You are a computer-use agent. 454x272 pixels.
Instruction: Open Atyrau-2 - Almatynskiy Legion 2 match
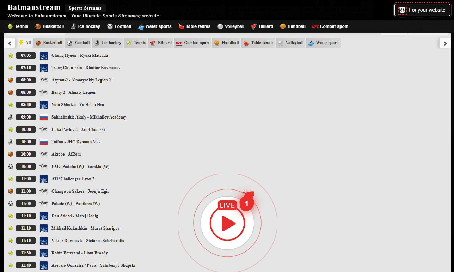click(81, 80)
